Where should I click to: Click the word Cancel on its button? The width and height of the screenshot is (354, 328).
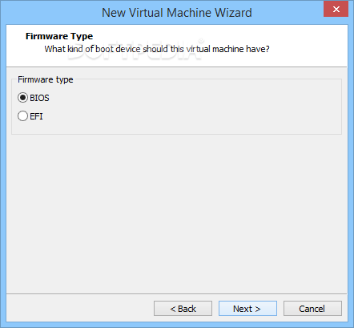point(312,309)
